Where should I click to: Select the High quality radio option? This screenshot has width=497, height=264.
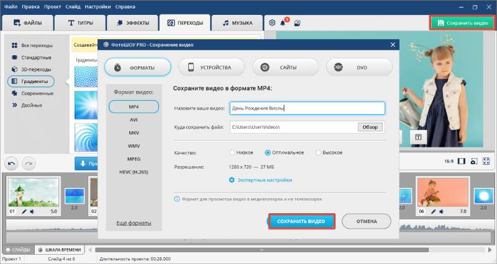tap(318, 152)
